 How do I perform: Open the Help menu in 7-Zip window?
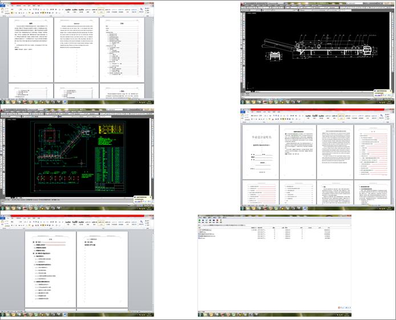click(224, 217)
